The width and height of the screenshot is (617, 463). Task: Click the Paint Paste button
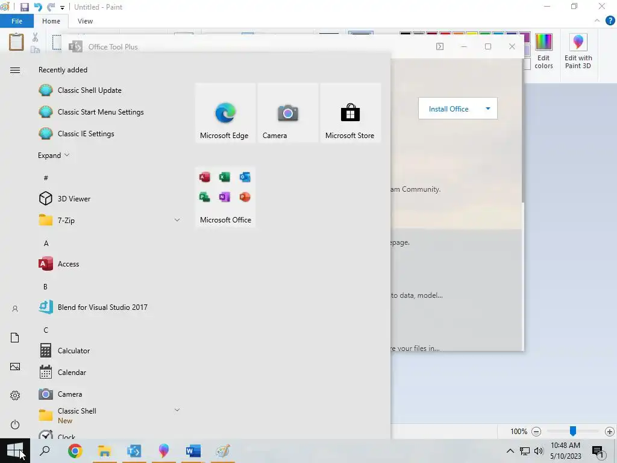coord(16,42)
